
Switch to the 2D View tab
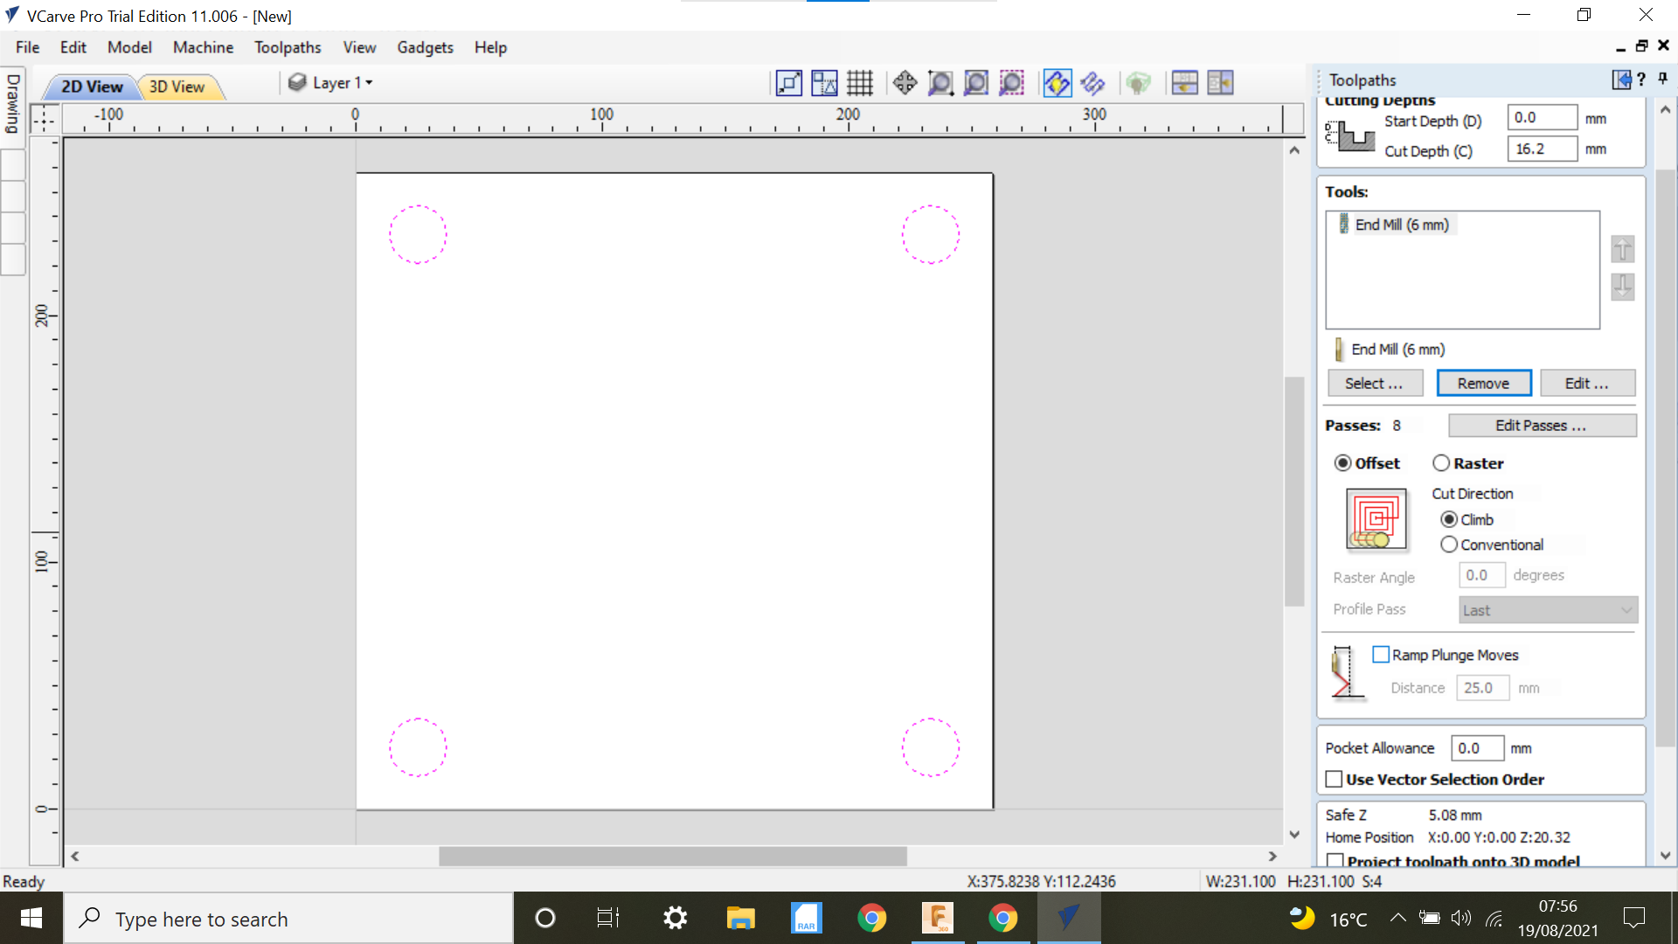[x=92, y=87]
